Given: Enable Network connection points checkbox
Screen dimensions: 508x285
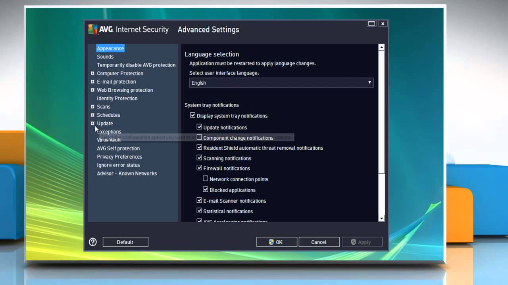Looking at the screenshot, I should [206, 179].
